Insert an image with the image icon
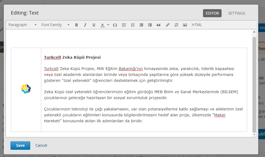This screenshot has width=265, height=157. [185, 25]
